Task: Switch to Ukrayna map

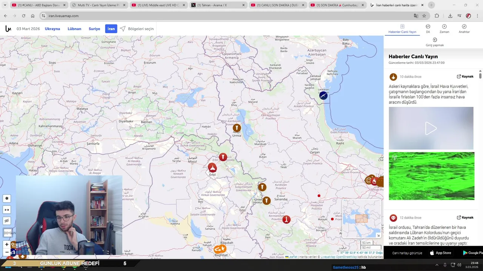Action: click(52, 29)
